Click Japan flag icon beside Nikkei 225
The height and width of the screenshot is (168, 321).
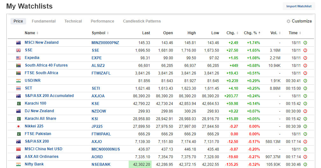coord(18,126)
